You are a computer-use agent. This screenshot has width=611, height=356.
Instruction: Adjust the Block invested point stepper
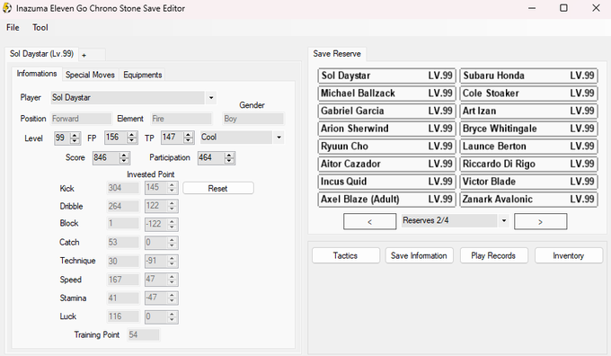172,224
